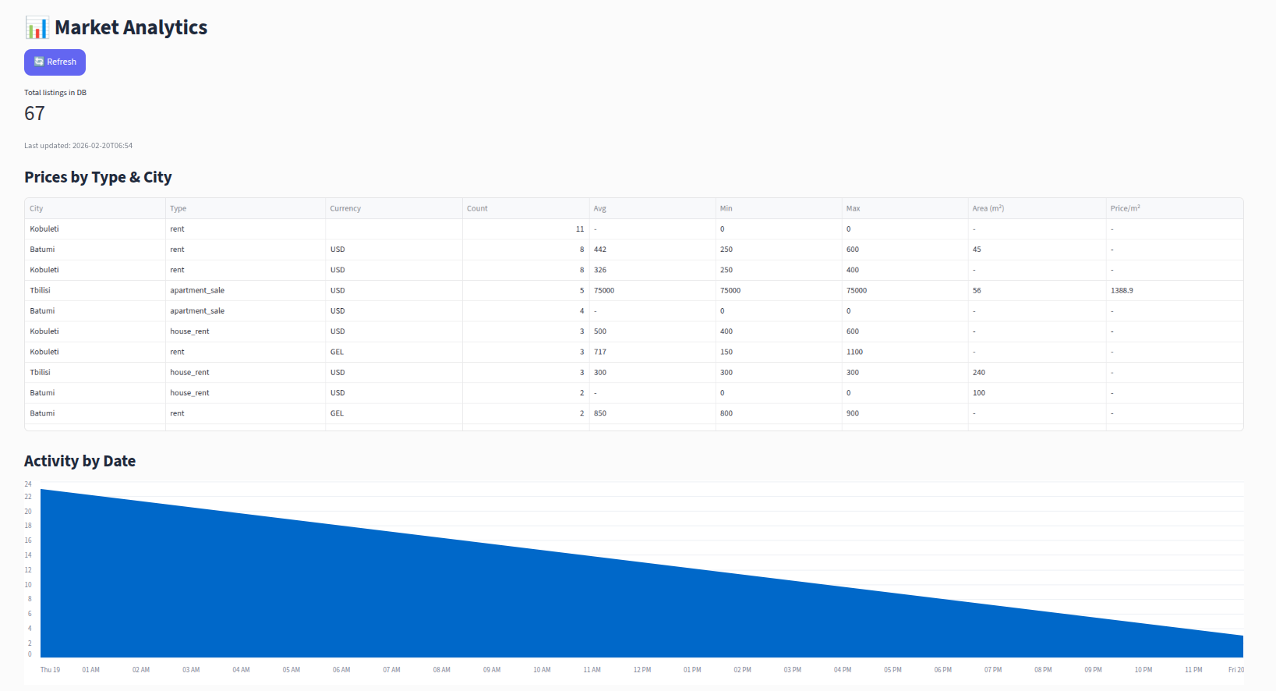Sort by the Price/m² column header
1276x691 pixels.
click(x=1125, y=208)
